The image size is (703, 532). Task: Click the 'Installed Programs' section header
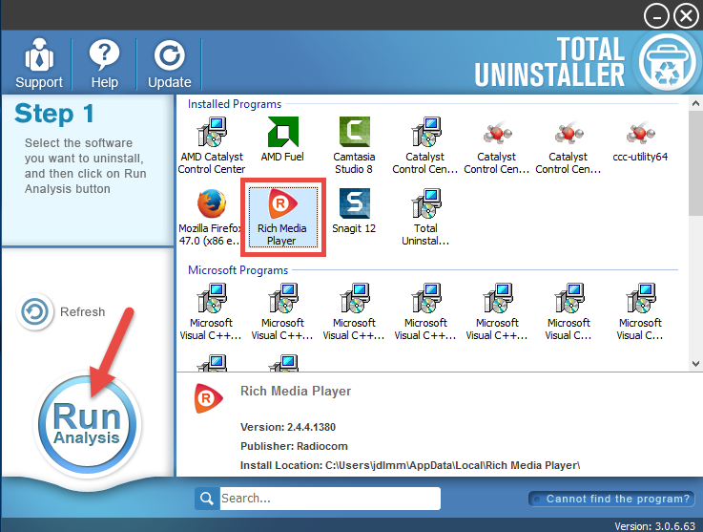(235, 104)
